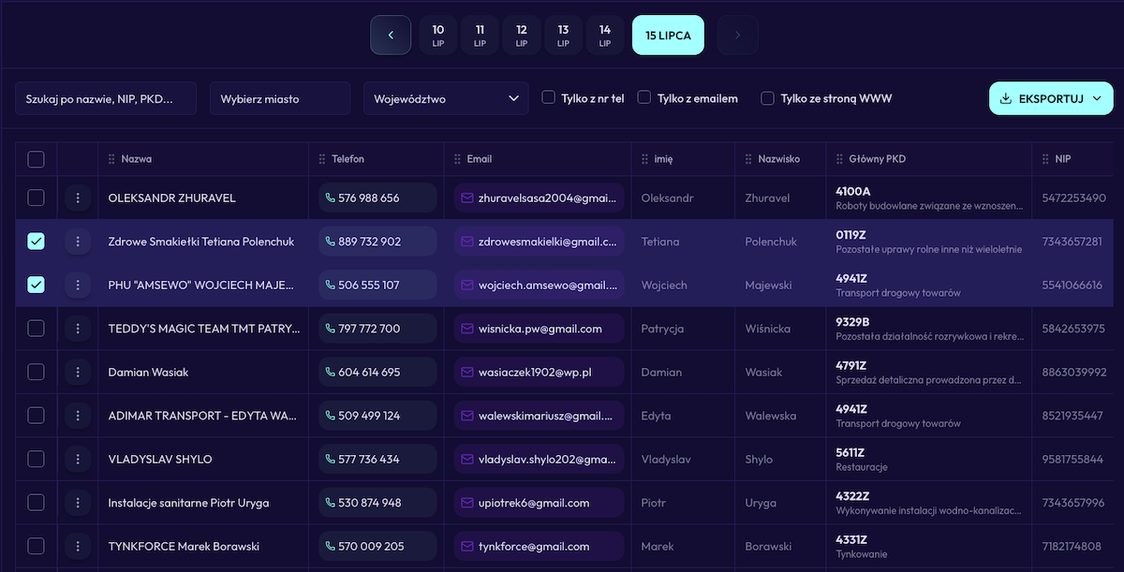Enable the Tylko z nr tel filter
Viewport: 1124px width, 572px height.
tap(549, 98)
